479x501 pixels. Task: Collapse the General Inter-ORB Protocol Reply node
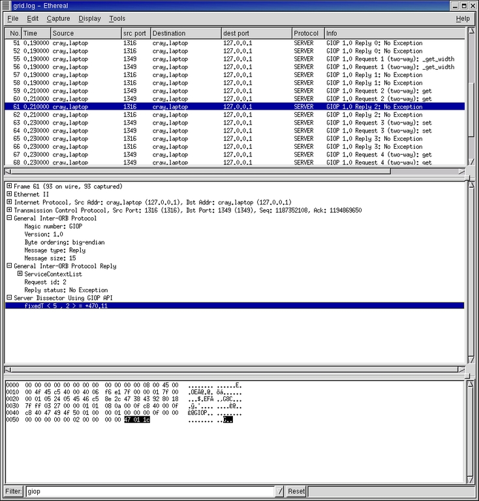click(9, 266)
